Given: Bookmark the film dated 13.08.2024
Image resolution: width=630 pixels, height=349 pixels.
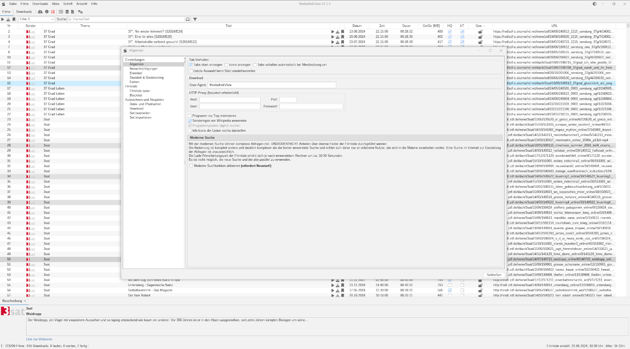Looking at the screenshot, I should pos(342,31).
